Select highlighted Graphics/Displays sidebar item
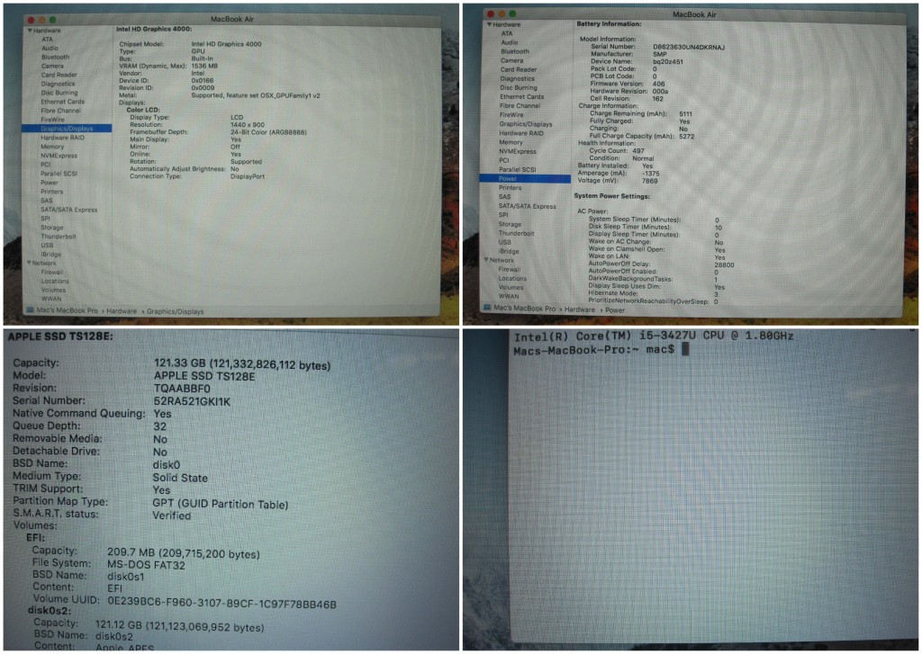 click(67, 128)
